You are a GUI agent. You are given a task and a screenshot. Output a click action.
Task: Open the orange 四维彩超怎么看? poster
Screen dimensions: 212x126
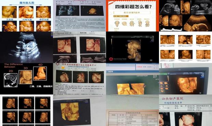point(133,16)
